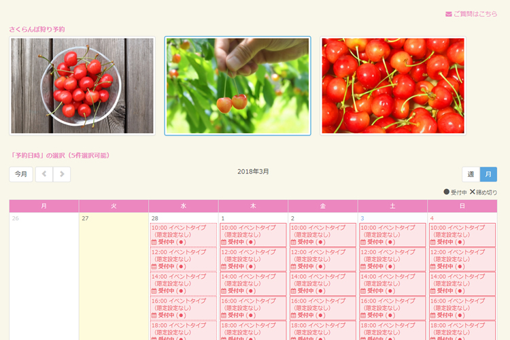Select the Sunday 4 14:00 event slot

pyautogui.click(x=462, y=284)
